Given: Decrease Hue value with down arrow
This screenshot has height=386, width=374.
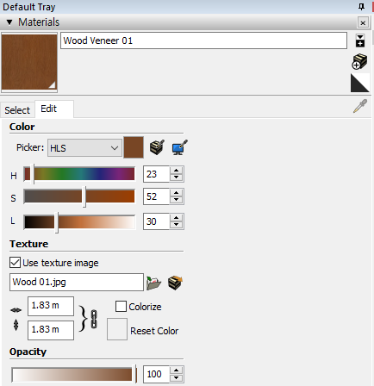Looking at the screenshot, I should (x=176, y=177).
